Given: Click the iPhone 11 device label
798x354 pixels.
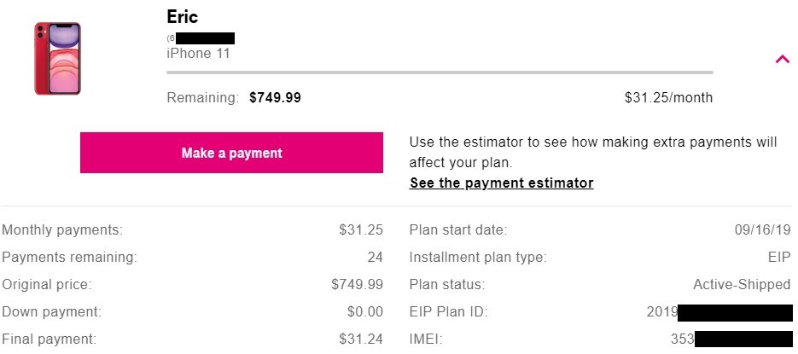Looking at the screenshot, I should 199,54.
